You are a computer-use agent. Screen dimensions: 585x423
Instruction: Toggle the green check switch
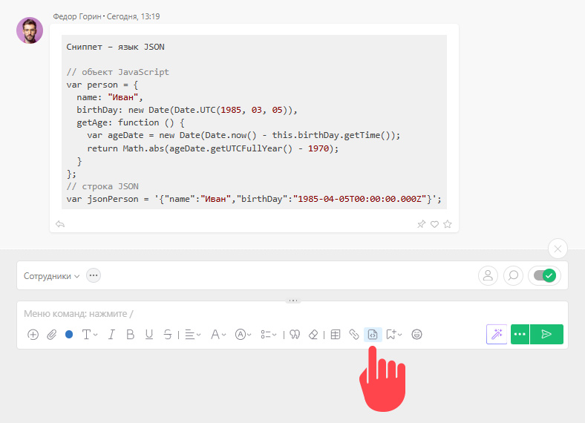tap(545, 275)
